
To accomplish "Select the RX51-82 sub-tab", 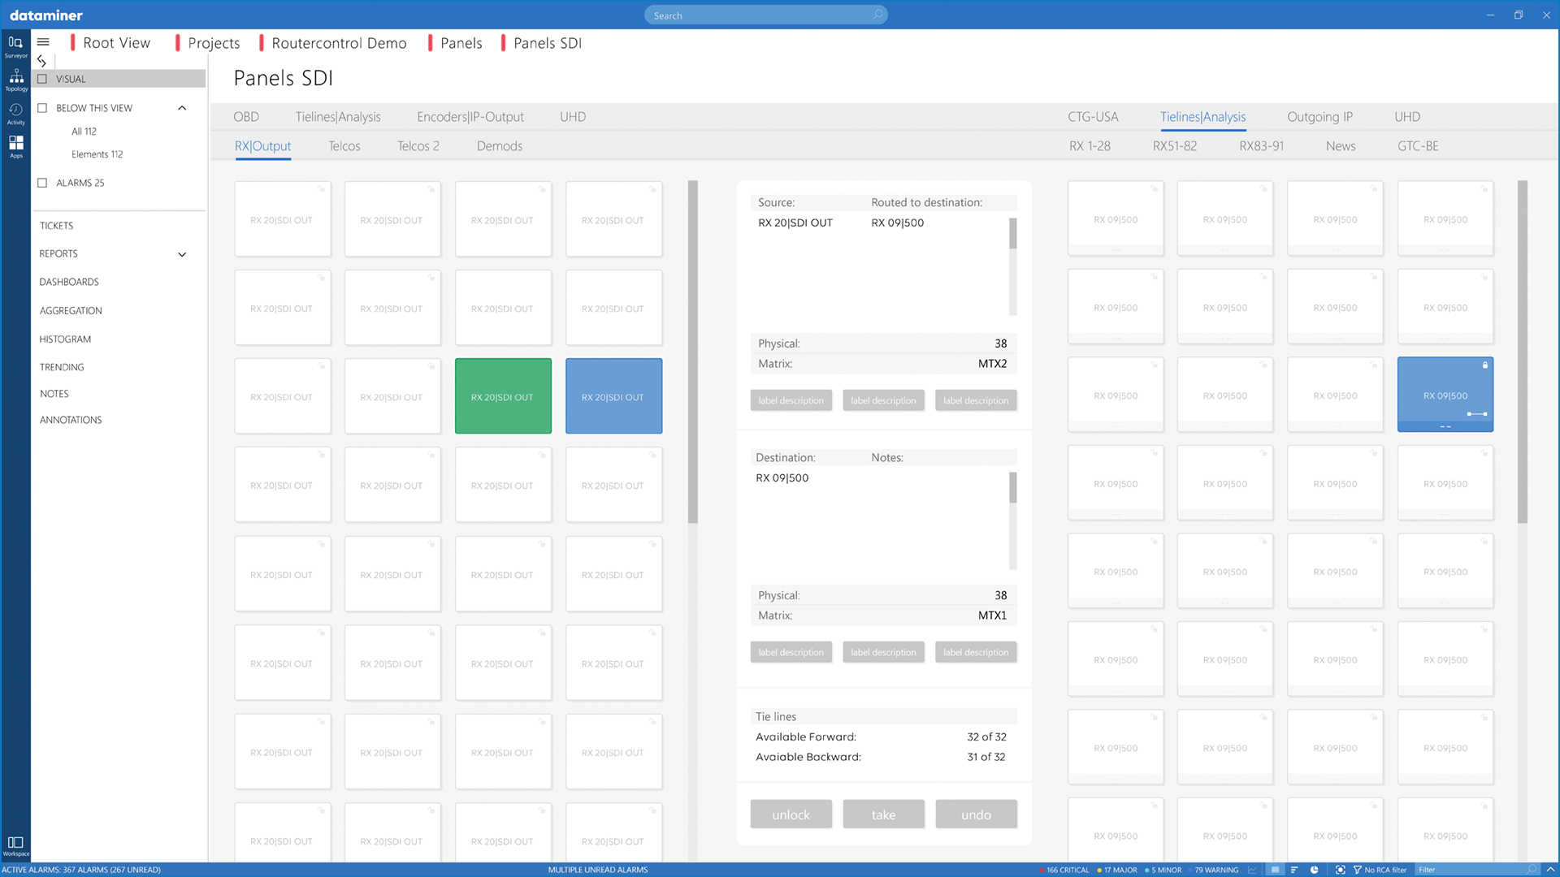I will [1175, 146].
